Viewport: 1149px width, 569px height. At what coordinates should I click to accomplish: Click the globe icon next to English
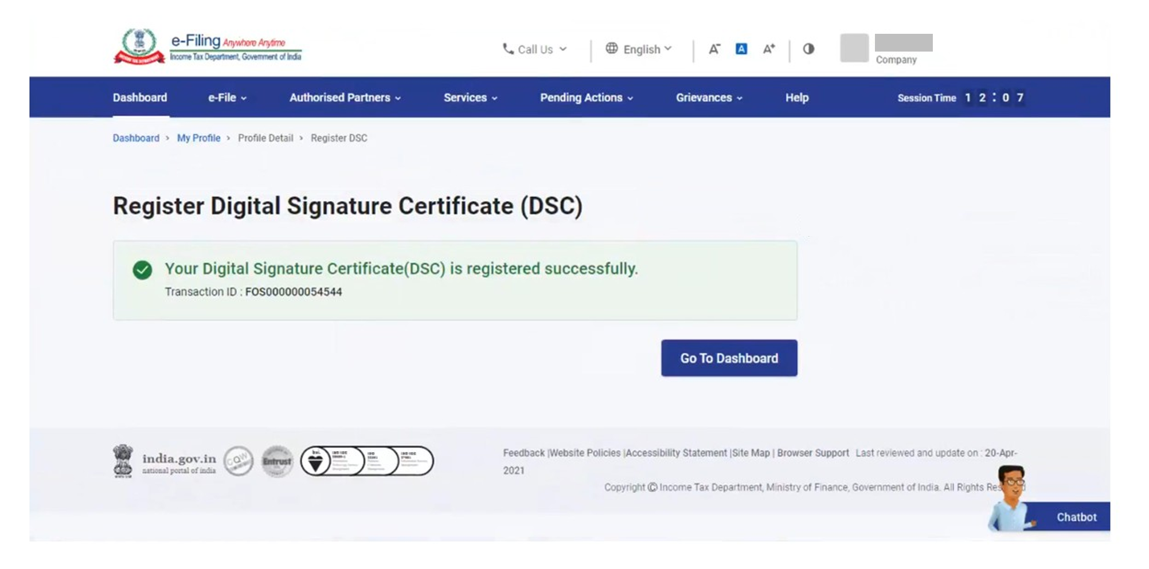612,49
